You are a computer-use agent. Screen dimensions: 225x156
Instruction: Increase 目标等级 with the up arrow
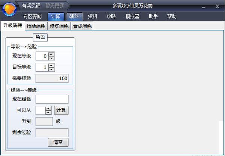51,65
